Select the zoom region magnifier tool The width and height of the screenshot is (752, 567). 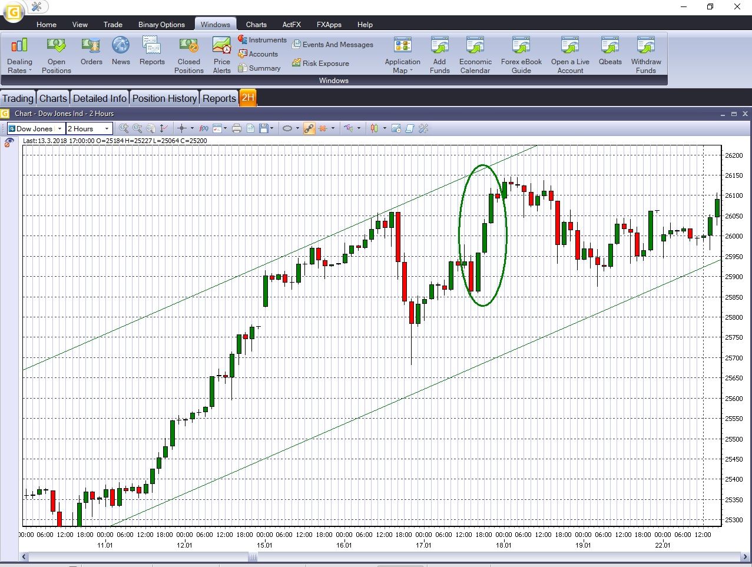pyautogui.click(x=151, y=128)
